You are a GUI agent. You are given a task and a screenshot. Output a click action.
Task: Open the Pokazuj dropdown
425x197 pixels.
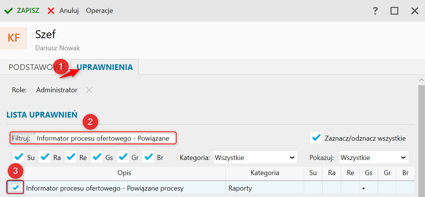[x=374, y=157]
